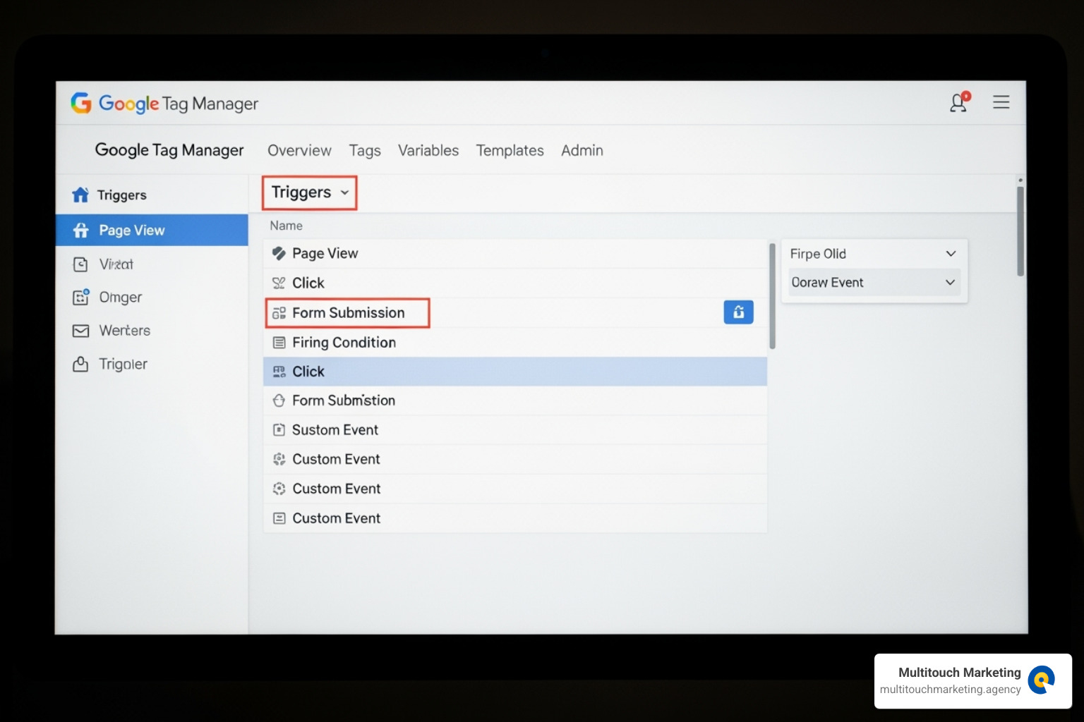1084x722 pixels.
Task: Click the notification bell icon
Action: coord(958,103)
